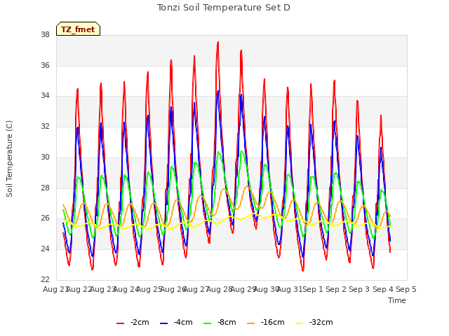Viewport: 449px width, 336px height.
Task: Click the highest red peak on Aug 28
Action: point(218,42)
